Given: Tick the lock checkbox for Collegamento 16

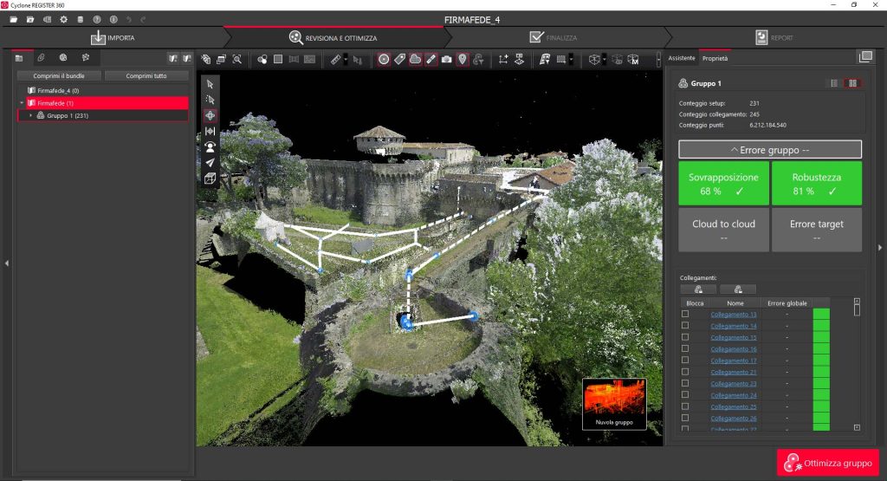Looking at the screenshot, I should [x=685, y=349].
